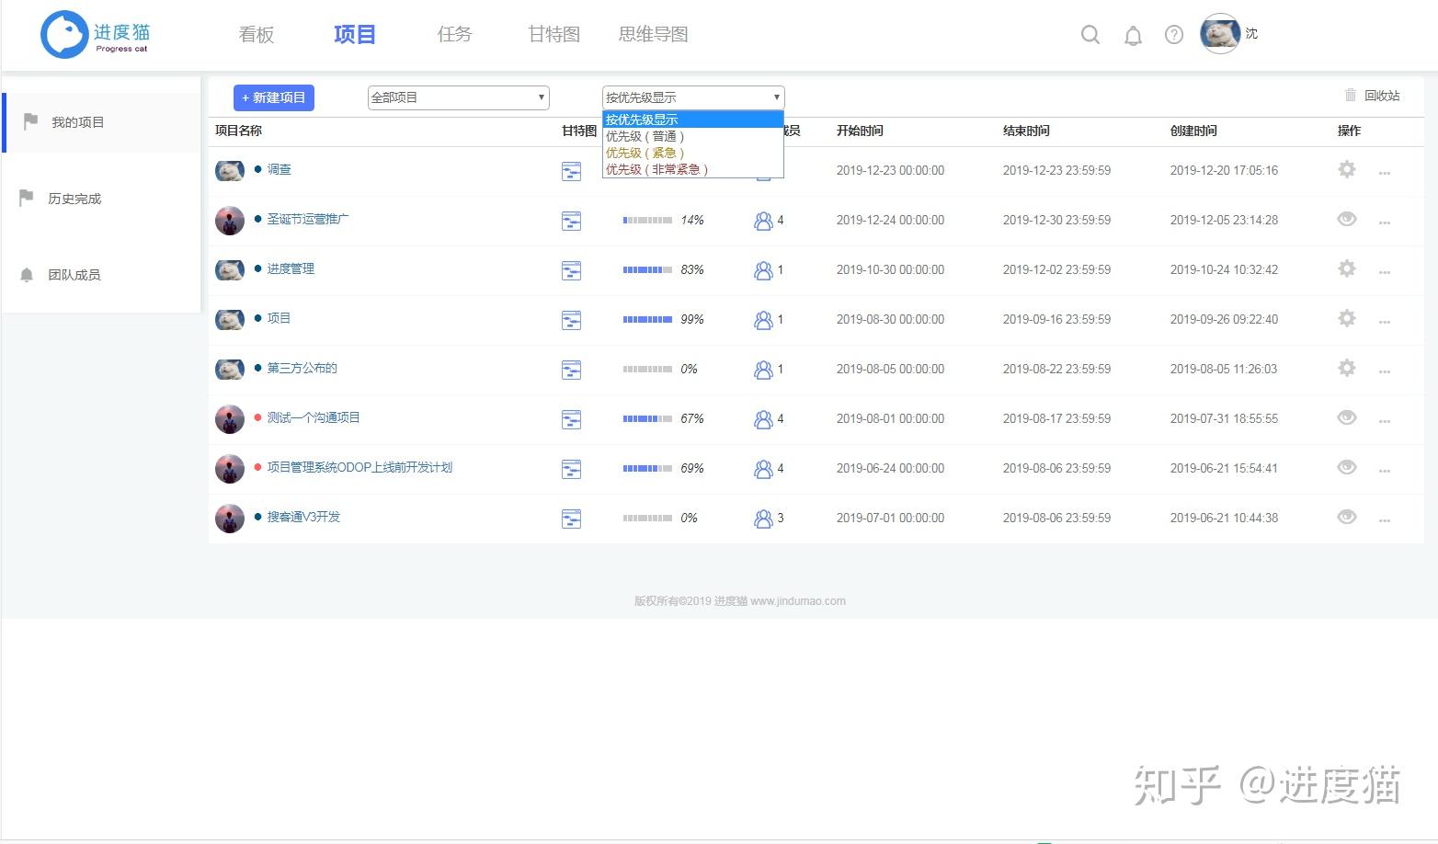Click the 创建时间 column header

(1193, 131)
